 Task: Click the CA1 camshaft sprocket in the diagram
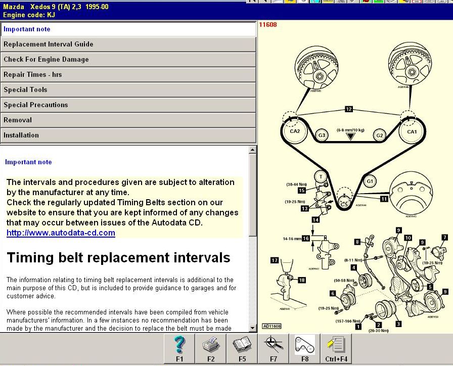click(412, 132)
